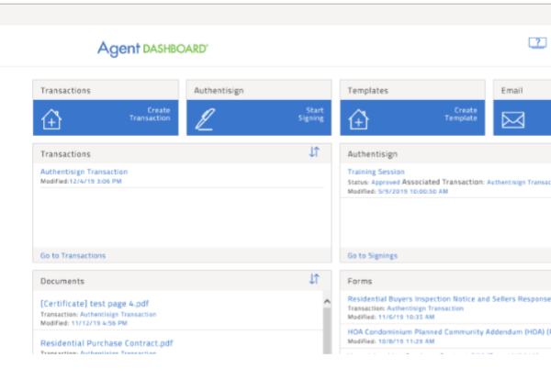The height and width of the screenshot is (380, 551).
Task: Click Authentisign Transaction link under Certificate document
Action: [118, 314]
